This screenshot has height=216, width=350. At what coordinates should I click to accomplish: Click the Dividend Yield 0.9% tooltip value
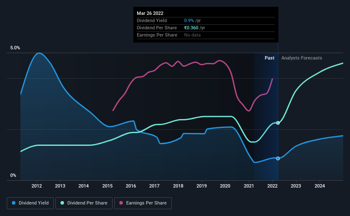click(189, 20)
